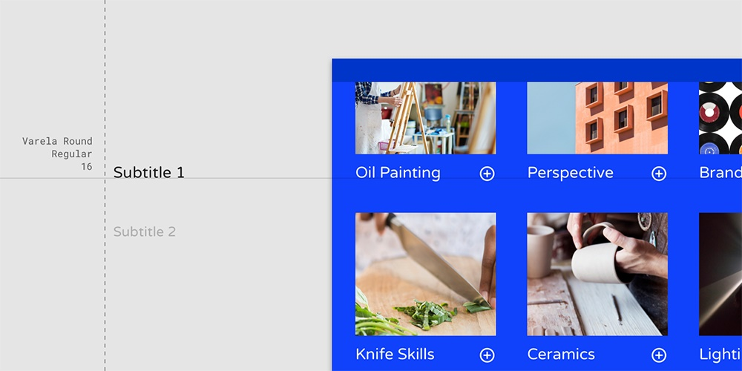This screenshot has height=371, width=742.
Task: Add Ceramics using its plus icon
Action: (658, 355)
